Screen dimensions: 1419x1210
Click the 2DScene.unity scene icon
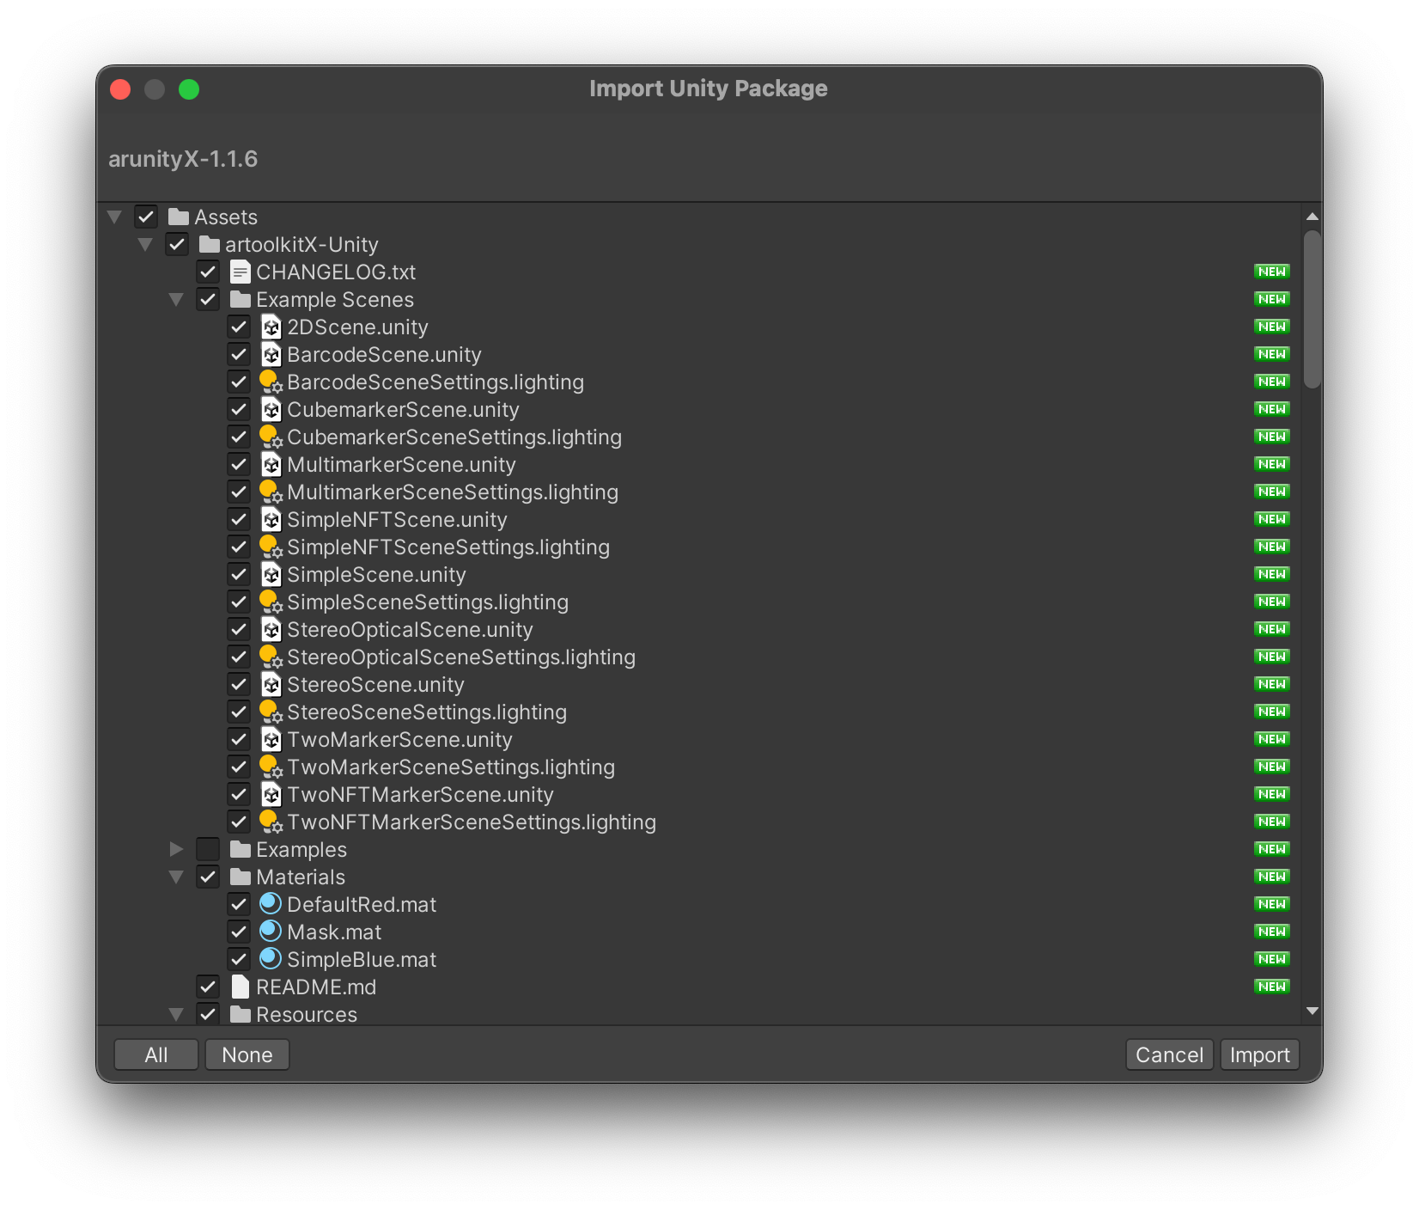(x=271, y=327)
